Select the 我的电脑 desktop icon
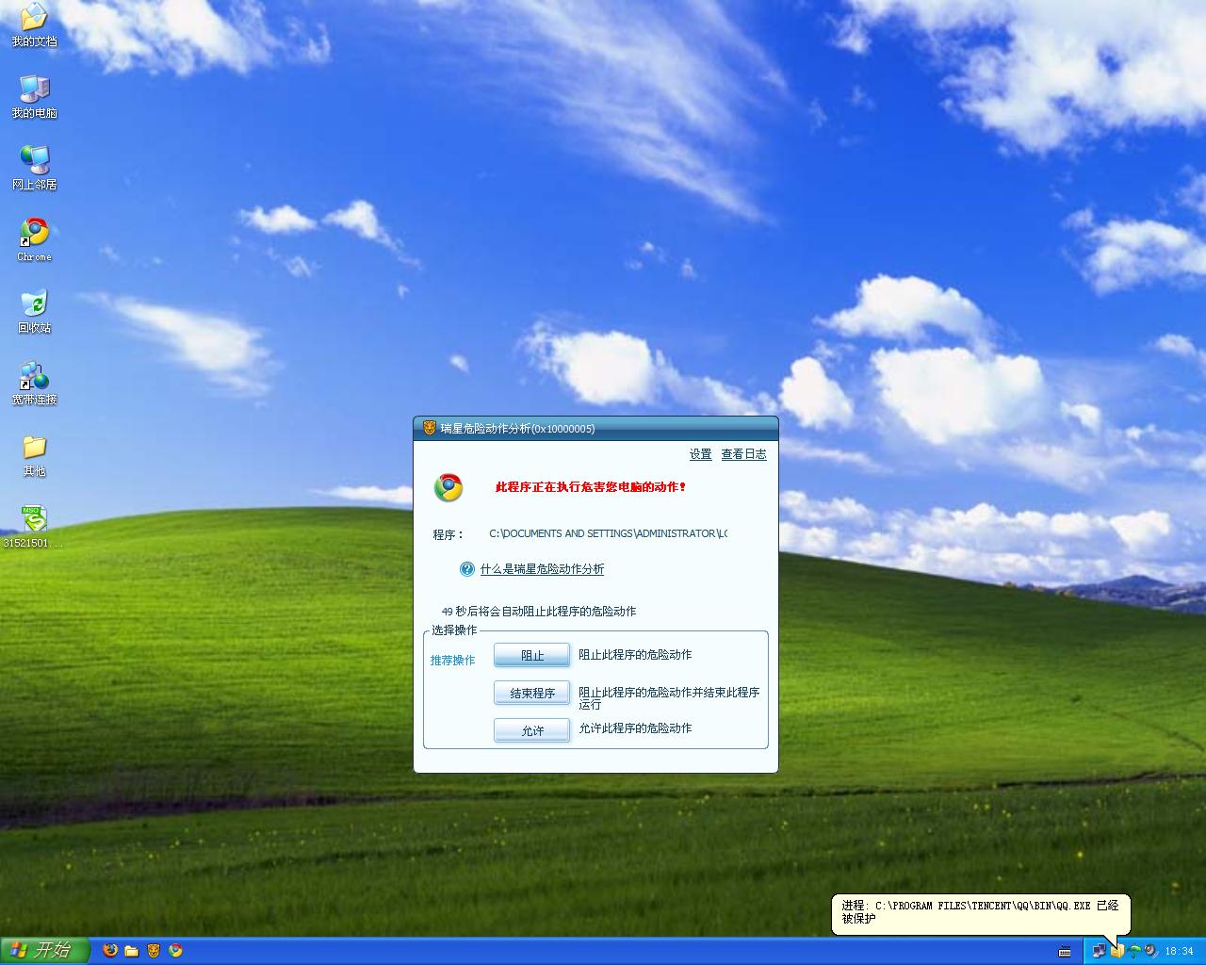The width and height of the screenshot is (1206, 965). pyautogui.click(x=34, y=97)
